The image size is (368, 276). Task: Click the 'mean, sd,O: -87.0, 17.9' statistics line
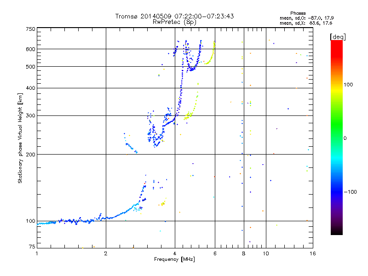point(306,18)
